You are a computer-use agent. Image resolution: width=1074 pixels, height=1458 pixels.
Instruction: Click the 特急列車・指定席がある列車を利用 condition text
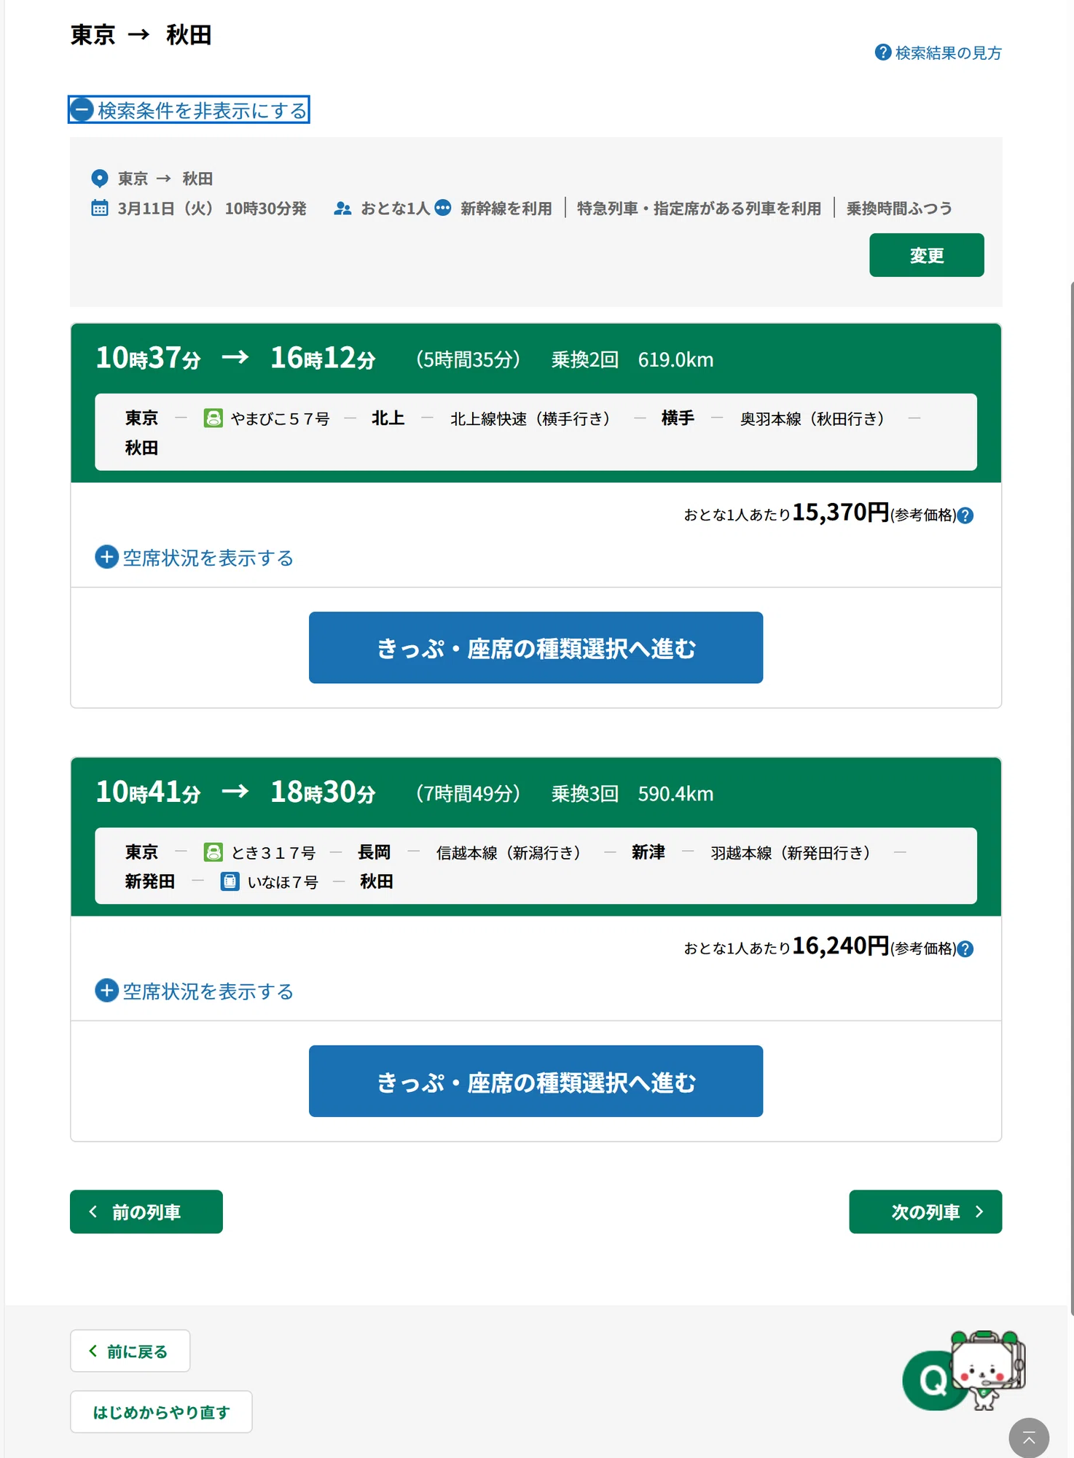pyautogui.click(x=699, y=208)
